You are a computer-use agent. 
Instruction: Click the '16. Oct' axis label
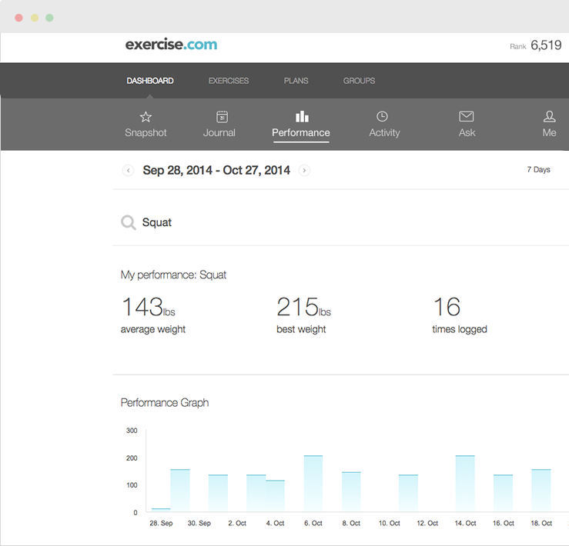click(x=504, y=523)
